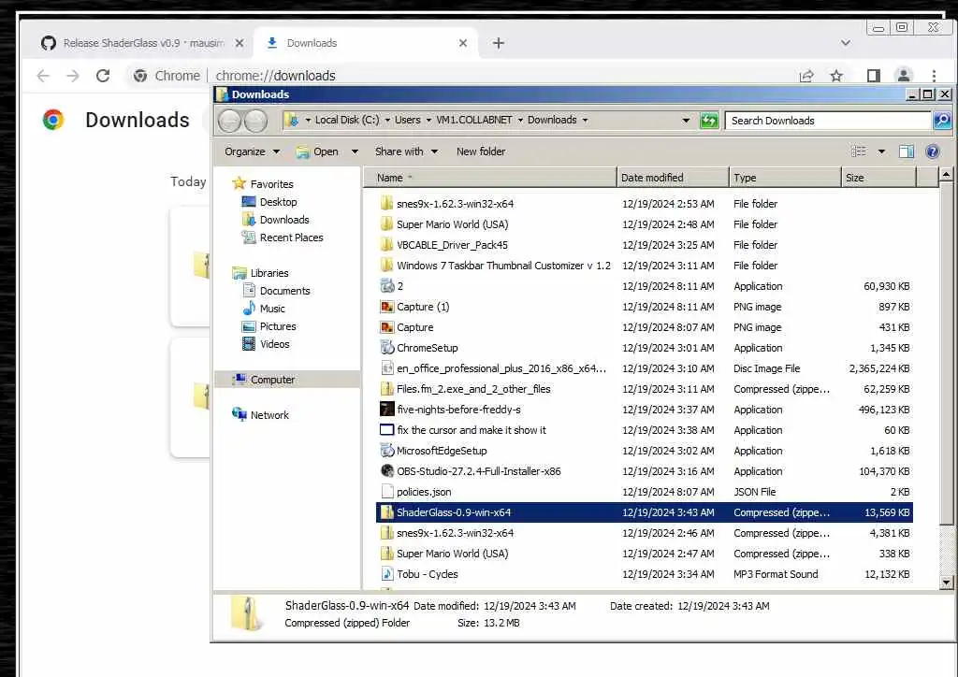Sort by the Date modified column
958x677 pixels.
[x=674, y=178]
